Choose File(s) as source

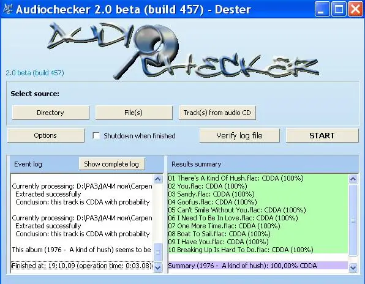click(x=134, y=113)
